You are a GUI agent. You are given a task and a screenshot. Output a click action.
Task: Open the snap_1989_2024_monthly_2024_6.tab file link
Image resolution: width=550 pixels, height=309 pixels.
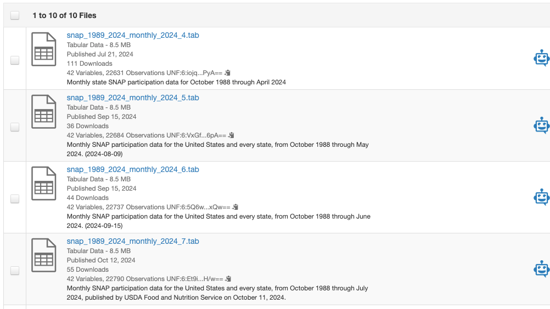[133, 169]
